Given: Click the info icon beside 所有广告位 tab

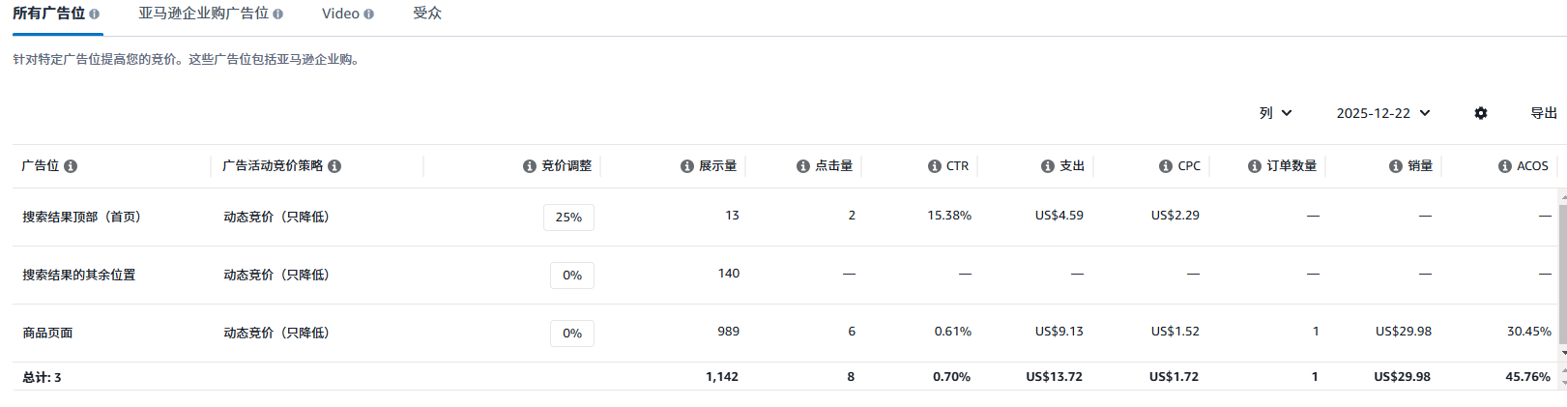Looking at the screenshot, I should pos(94,15).
